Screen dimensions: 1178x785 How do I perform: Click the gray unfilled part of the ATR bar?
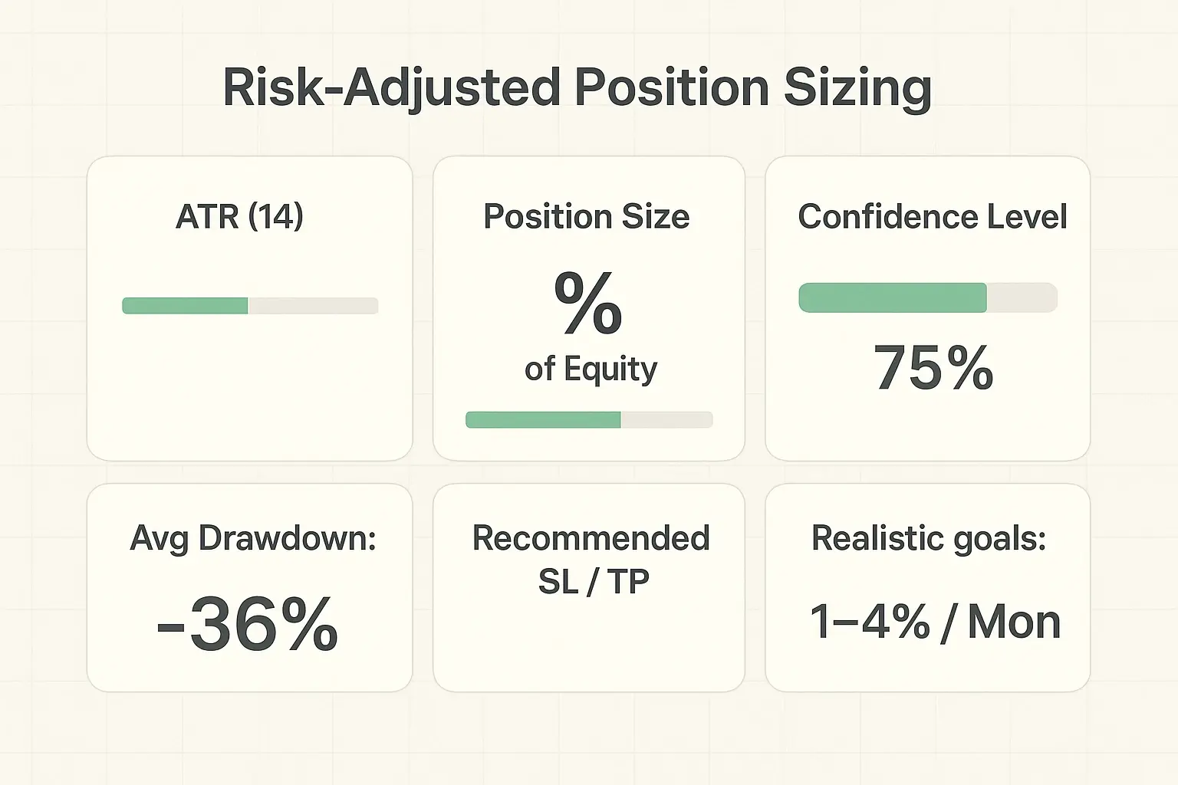click(313, 306)
